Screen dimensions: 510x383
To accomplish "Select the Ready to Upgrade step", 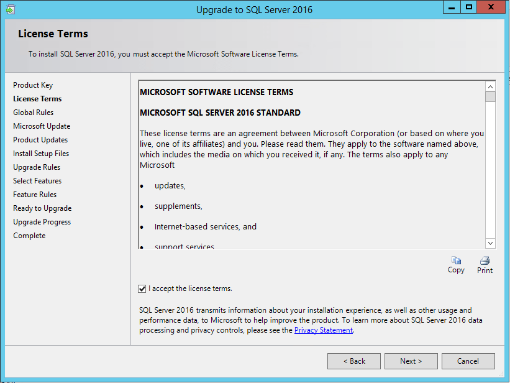I will point(42,208).
